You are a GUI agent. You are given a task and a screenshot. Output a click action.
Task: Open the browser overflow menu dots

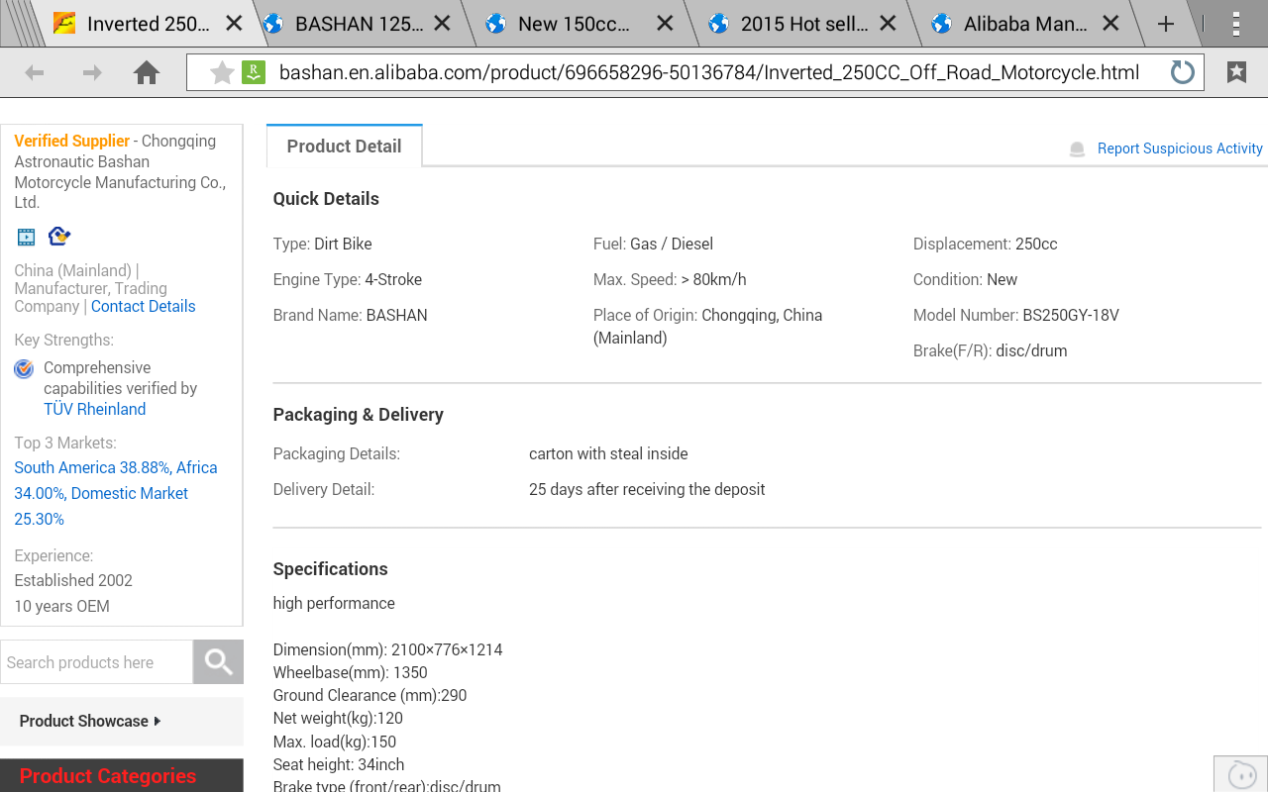[x=1235, y=24]
